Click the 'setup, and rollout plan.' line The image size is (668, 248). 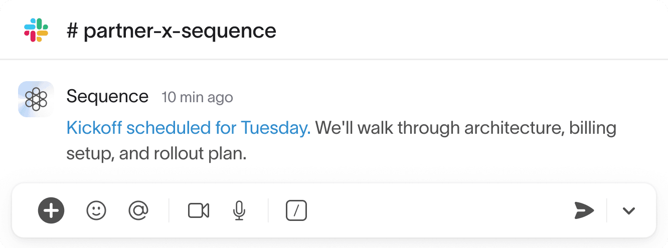point(156,153)
